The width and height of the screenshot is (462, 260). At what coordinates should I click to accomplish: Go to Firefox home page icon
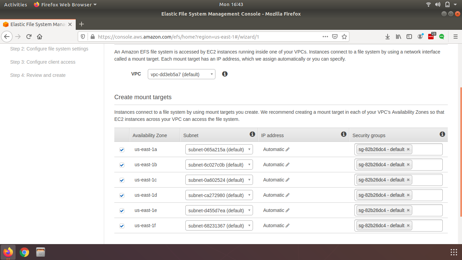[40, 37]
